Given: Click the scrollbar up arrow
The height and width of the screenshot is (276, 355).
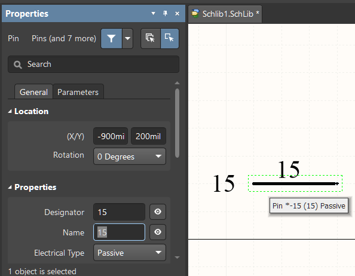Looking at the screenshot, I should [177, 83].
